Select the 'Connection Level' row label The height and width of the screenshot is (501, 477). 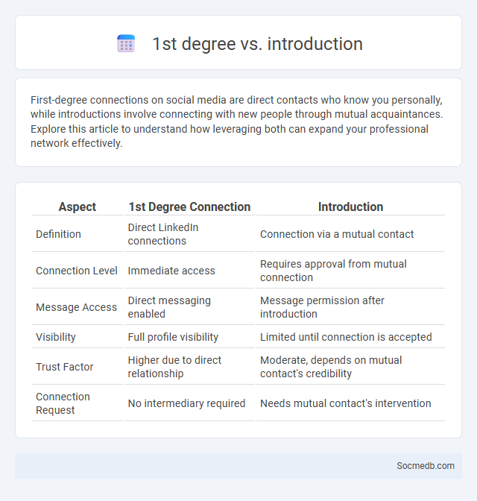77,271
